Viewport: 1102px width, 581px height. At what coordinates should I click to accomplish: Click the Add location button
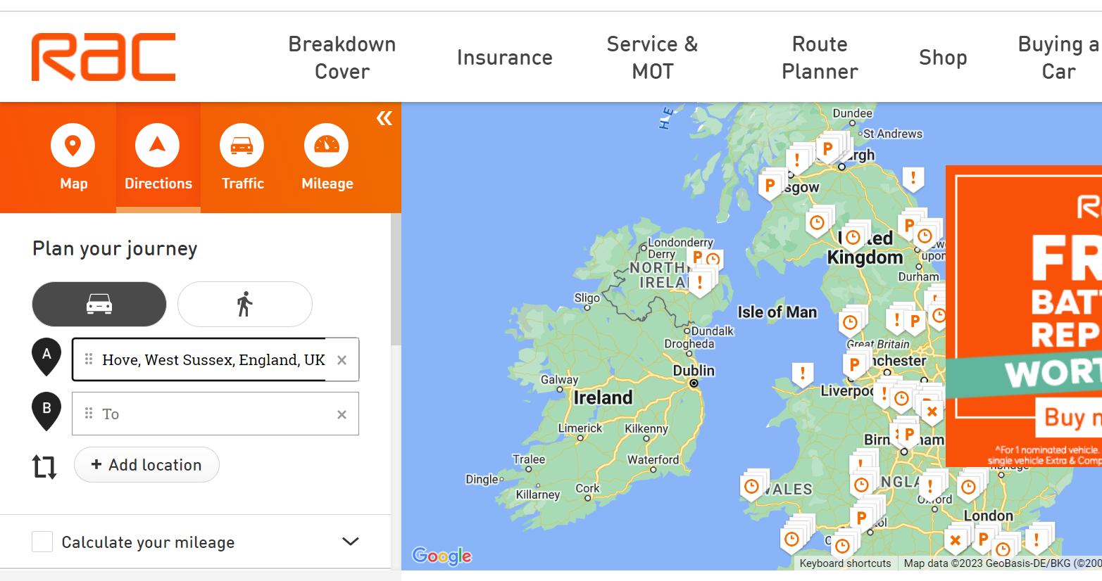146,465
